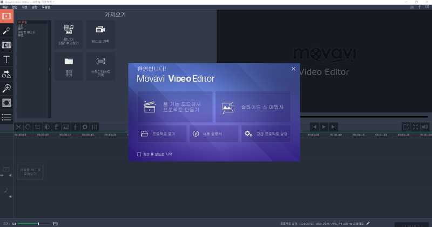The height and width of the screenshot is (227, 432).
Task: Select 내 파일 in the import list
Action: [x=32, y=22]
